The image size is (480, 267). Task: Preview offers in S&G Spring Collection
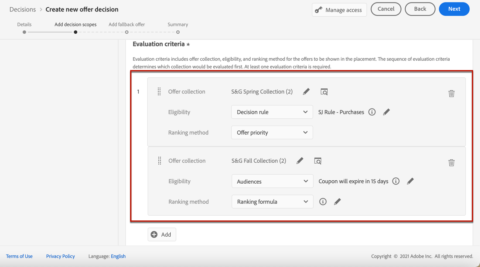[324, 92]
